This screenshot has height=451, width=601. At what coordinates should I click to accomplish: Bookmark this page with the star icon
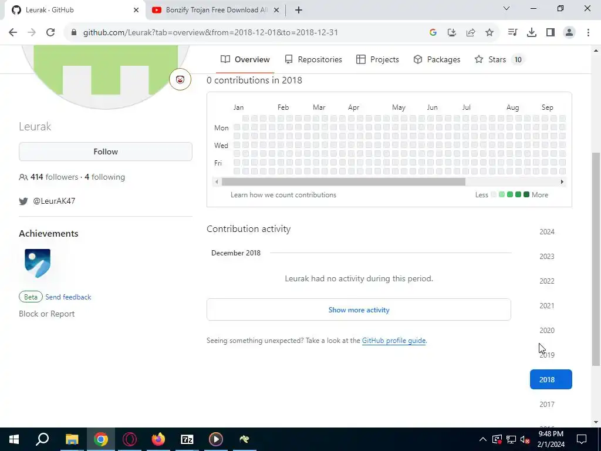[x=489, y=33]
